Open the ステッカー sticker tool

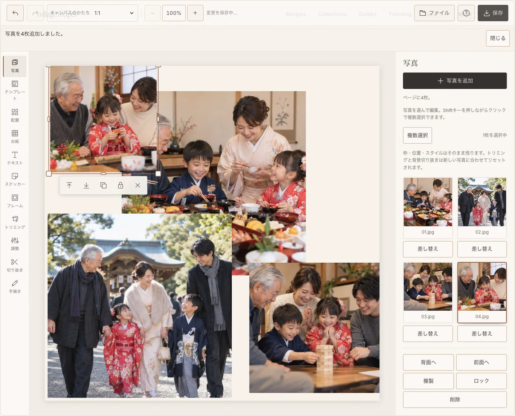click(x=15, y=179)
